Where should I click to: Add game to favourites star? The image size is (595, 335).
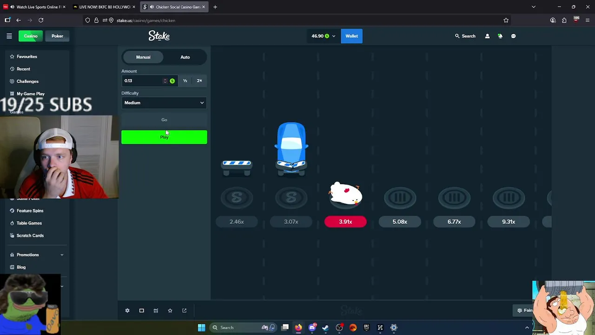[170, 310]
